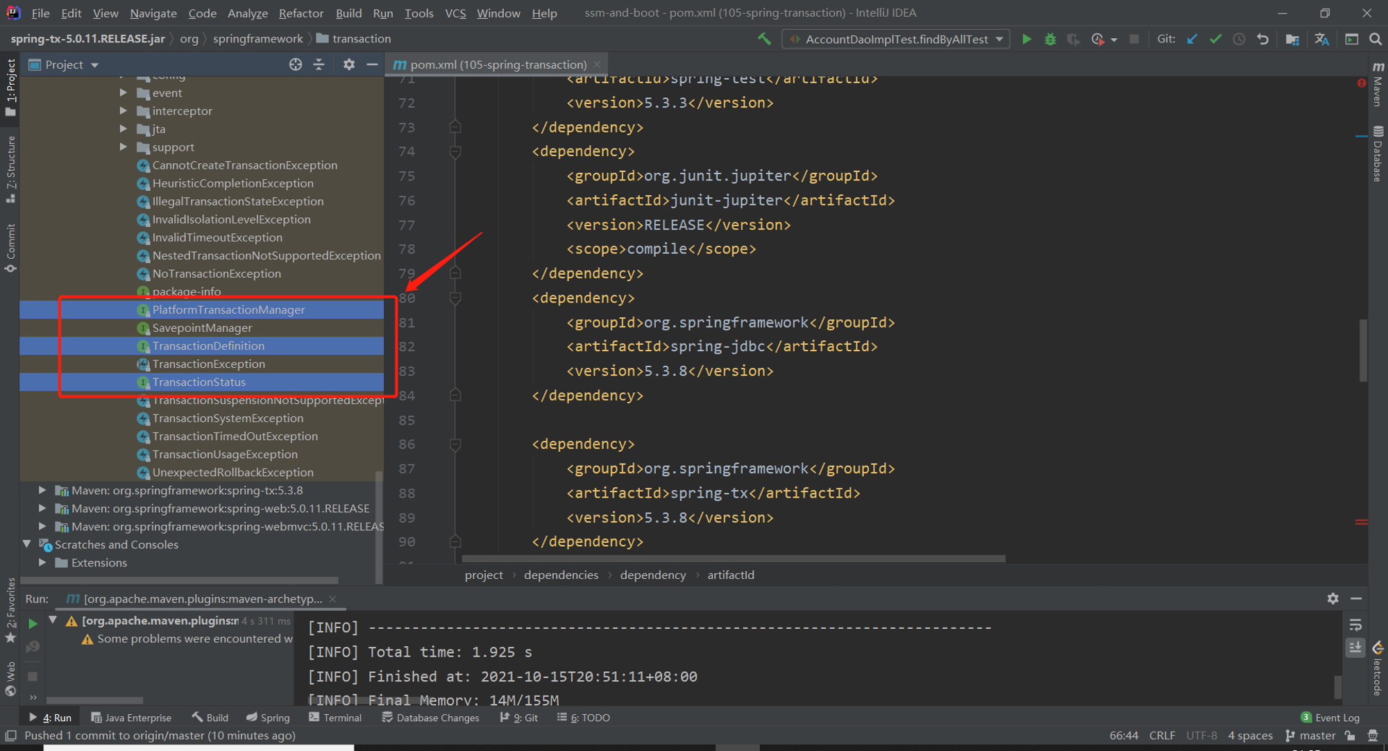This screenshot has width=1388, height=751.
Task: Expand the interceptor package folder
Action: (x=123, y=110)
